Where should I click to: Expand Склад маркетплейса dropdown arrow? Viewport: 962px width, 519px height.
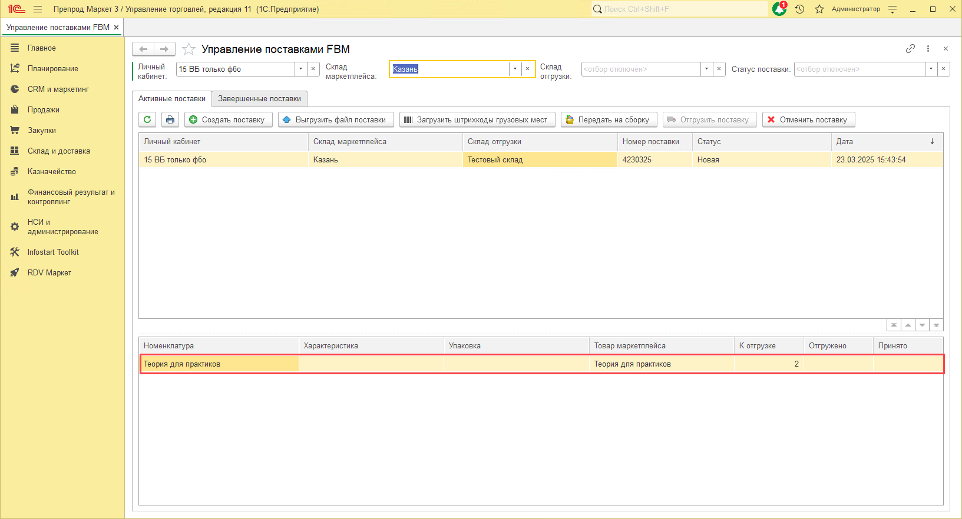click(515, 69)
